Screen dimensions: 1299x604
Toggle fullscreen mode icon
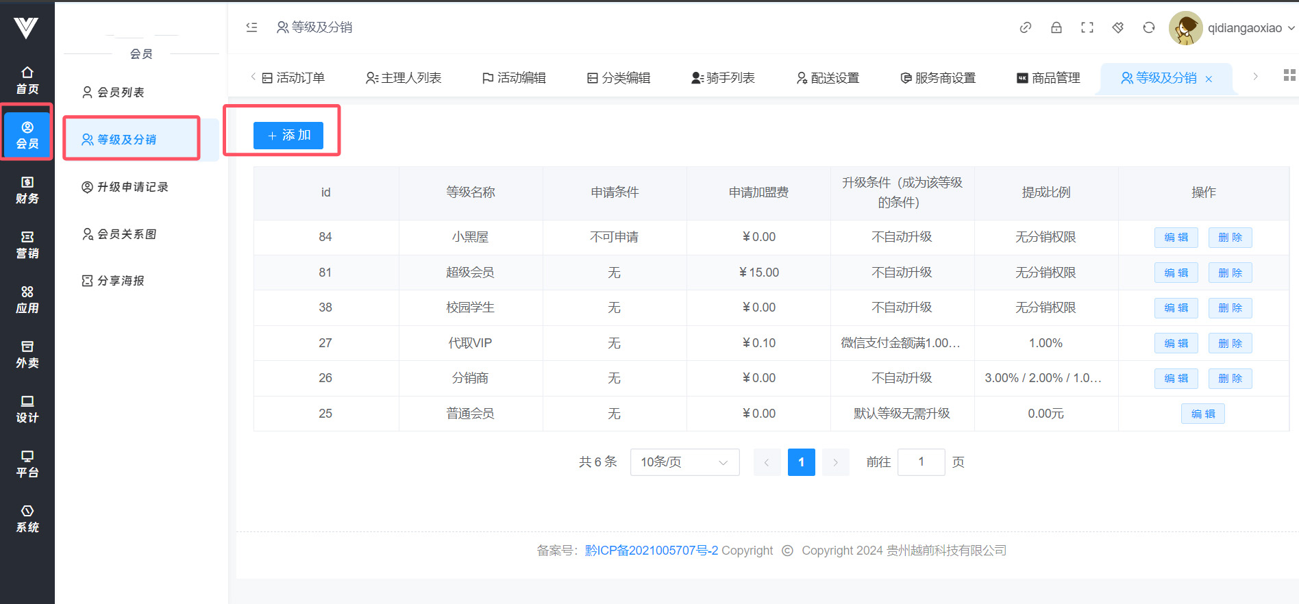click(x=1087, y=27)
